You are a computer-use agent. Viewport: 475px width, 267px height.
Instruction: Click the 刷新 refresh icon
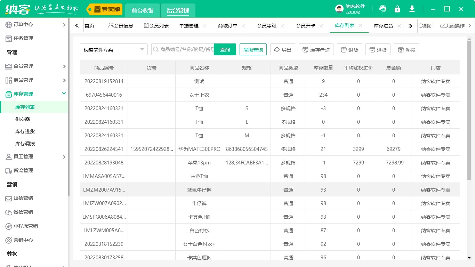[x=421, y=26]
